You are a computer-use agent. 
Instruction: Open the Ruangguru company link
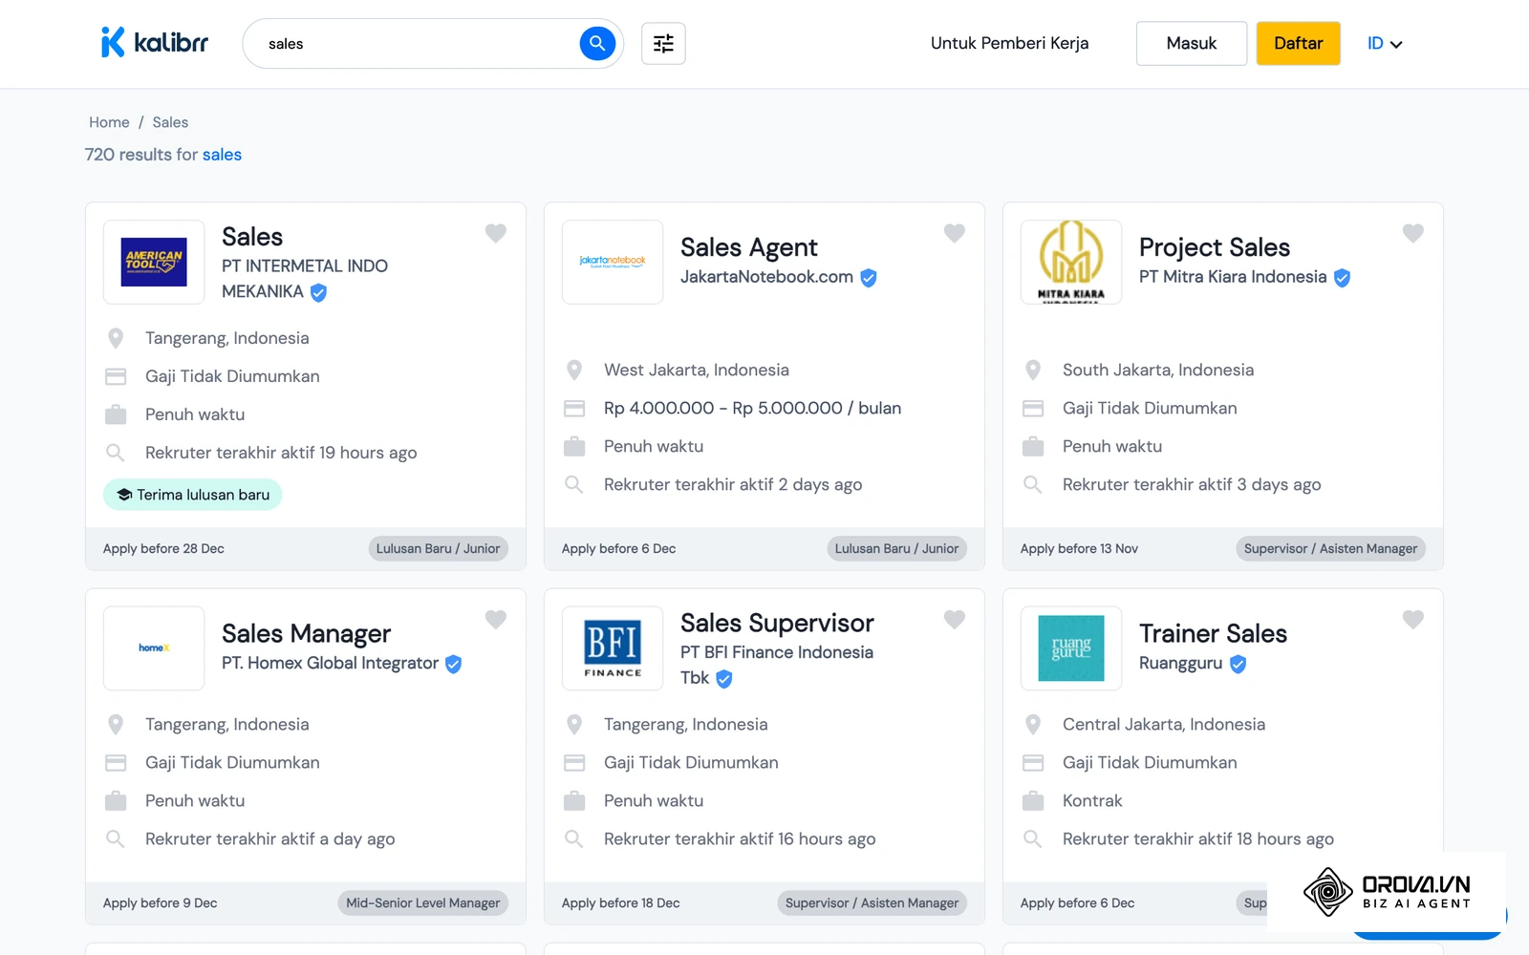[1180, 663]
